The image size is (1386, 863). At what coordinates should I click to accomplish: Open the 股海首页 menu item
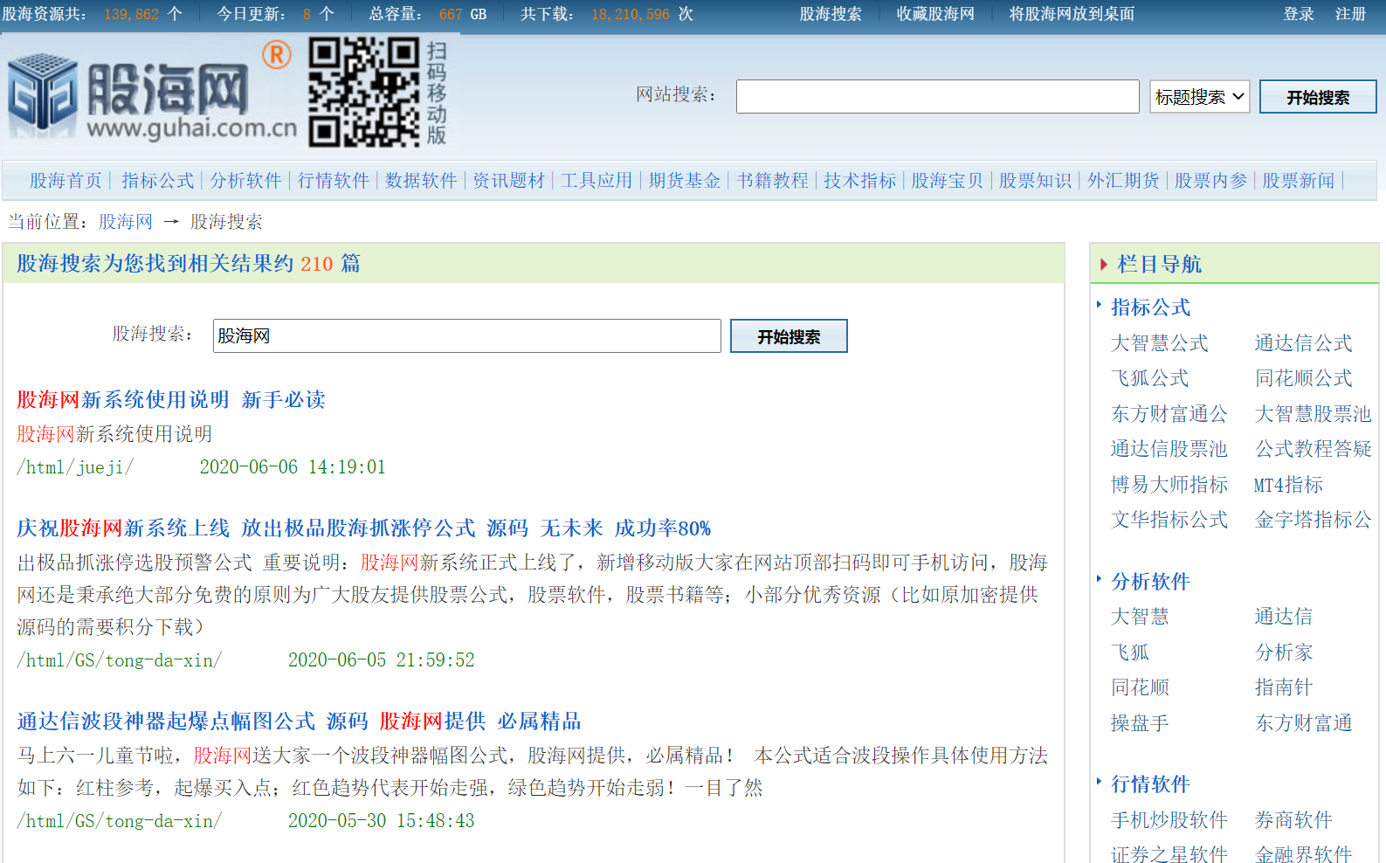66,181
